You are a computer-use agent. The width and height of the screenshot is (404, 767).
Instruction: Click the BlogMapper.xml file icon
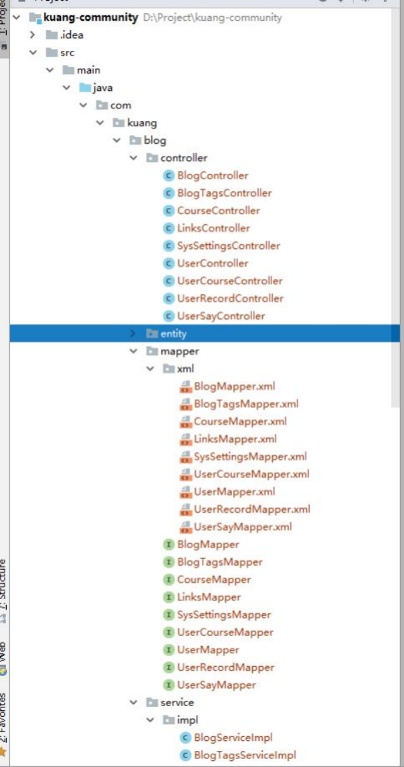pyautogui.click(x=185, y=387)
